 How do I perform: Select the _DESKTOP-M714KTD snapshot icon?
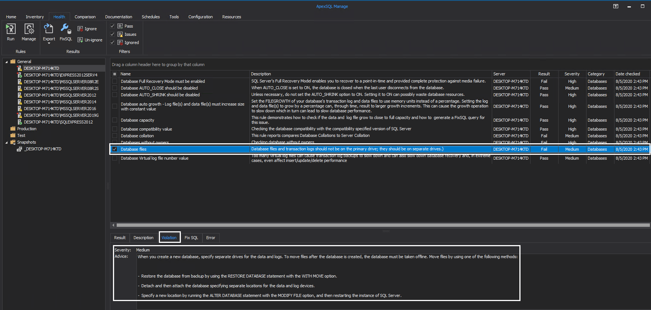[20, 149]
